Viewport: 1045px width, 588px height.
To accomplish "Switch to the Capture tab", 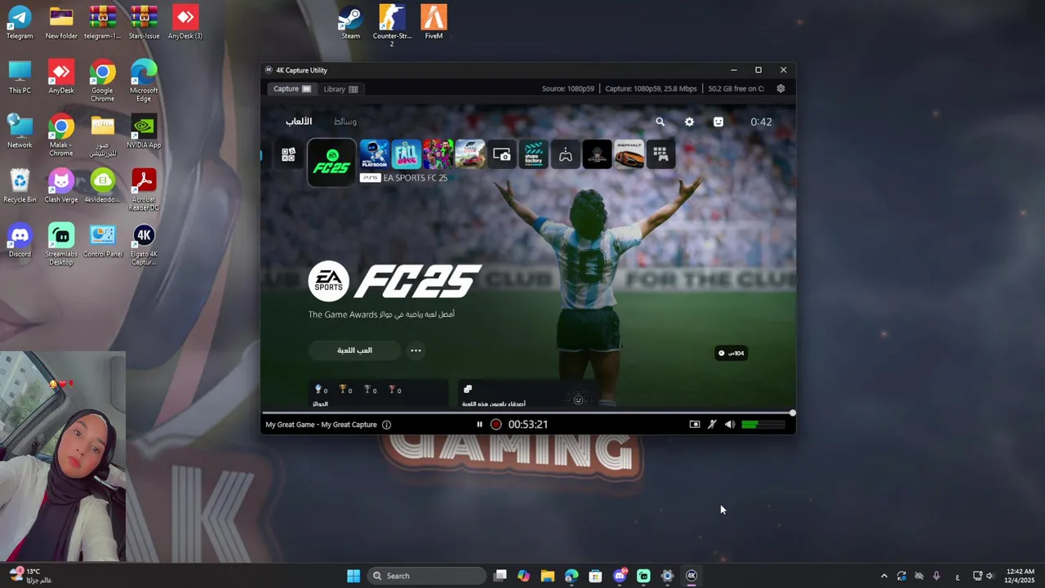I will point(291,89).
